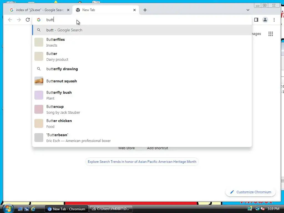Open the tab search dropdown chevron
The height and width of the screenshot is (213, 284).
(248, 10)
